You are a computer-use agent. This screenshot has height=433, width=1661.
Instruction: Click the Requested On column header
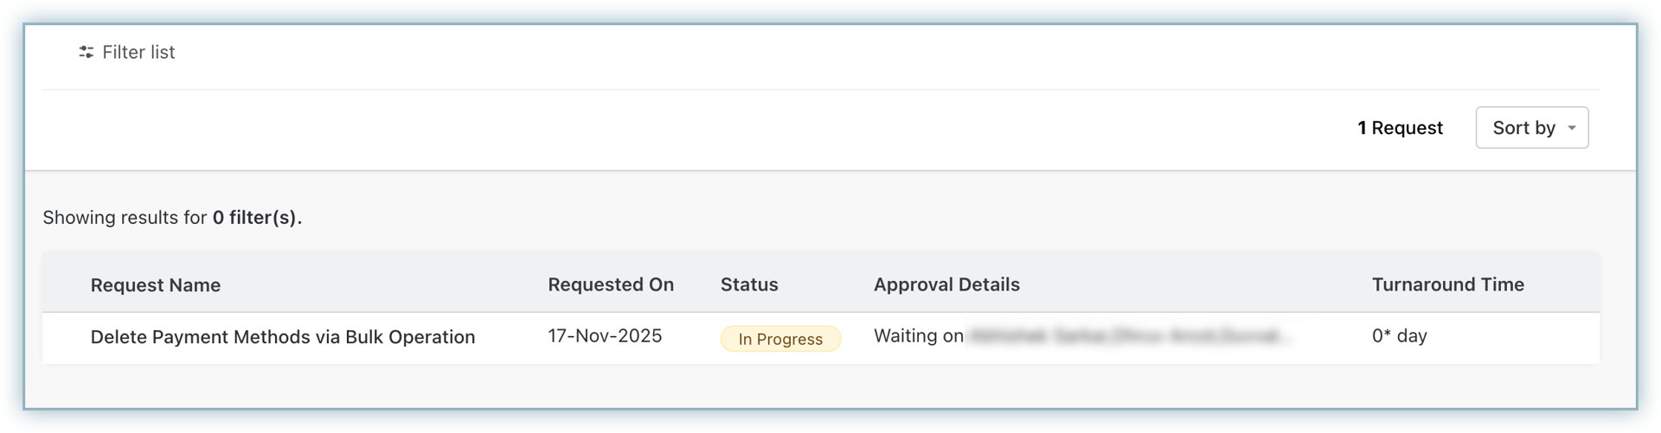pyautogui.click(x=611, y=284)
